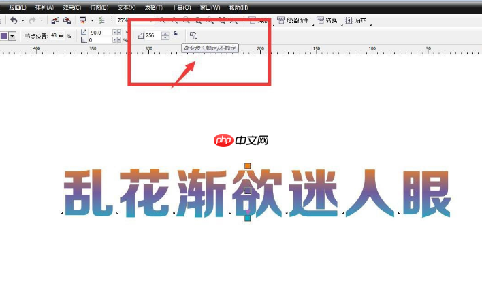Toggle the gradient step lock icon

tap(176, 33)
